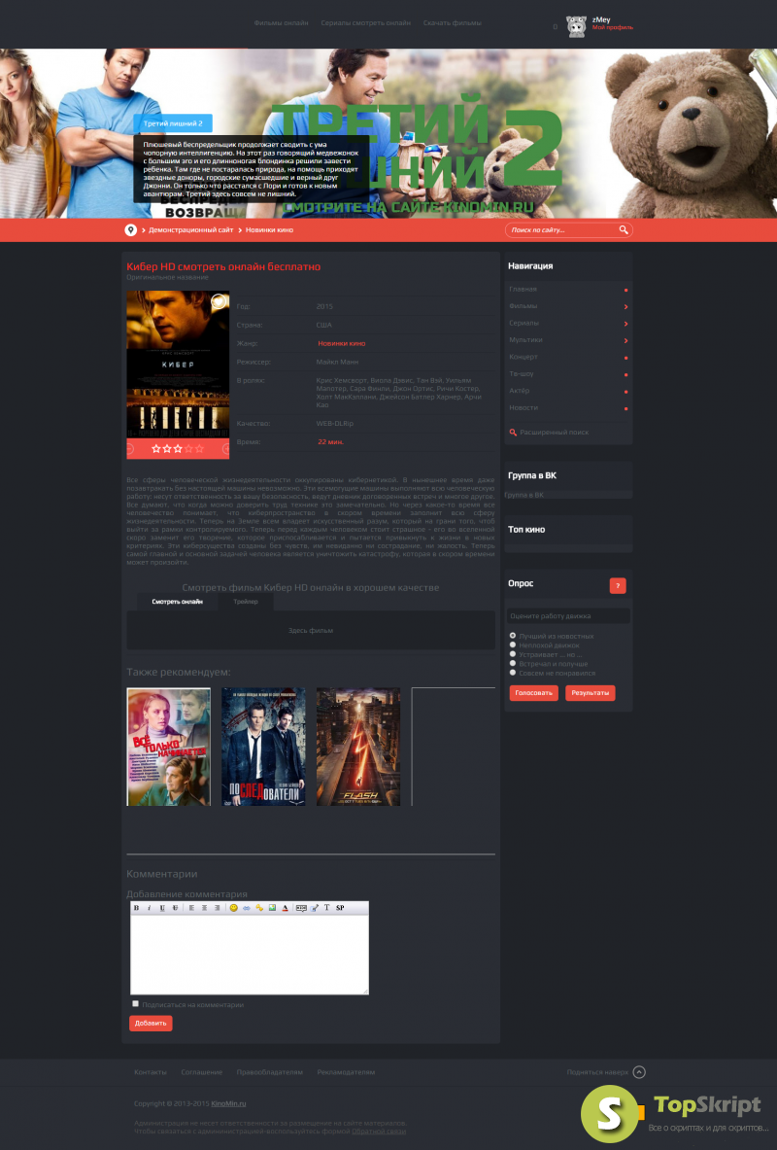Open 'Тв-шоу' in navigation sidebar

point(522,374)
